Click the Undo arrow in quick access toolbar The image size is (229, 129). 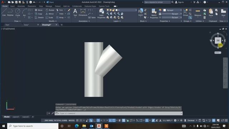coord(34,2)
